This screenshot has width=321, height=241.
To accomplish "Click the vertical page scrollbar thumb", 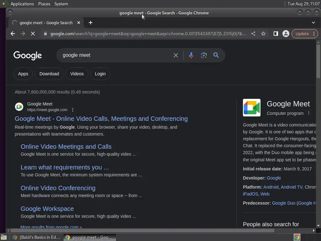I will 318,61.
